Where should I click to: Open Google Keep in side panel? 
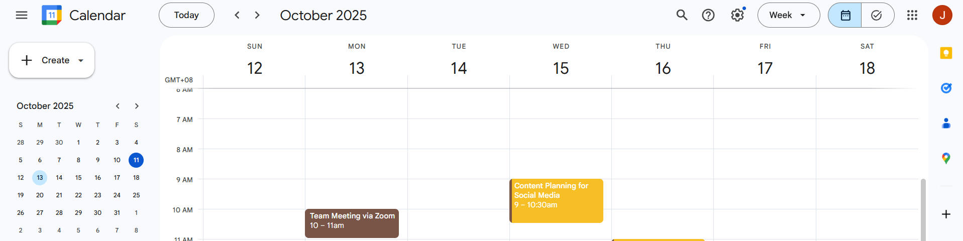point(946,53)
